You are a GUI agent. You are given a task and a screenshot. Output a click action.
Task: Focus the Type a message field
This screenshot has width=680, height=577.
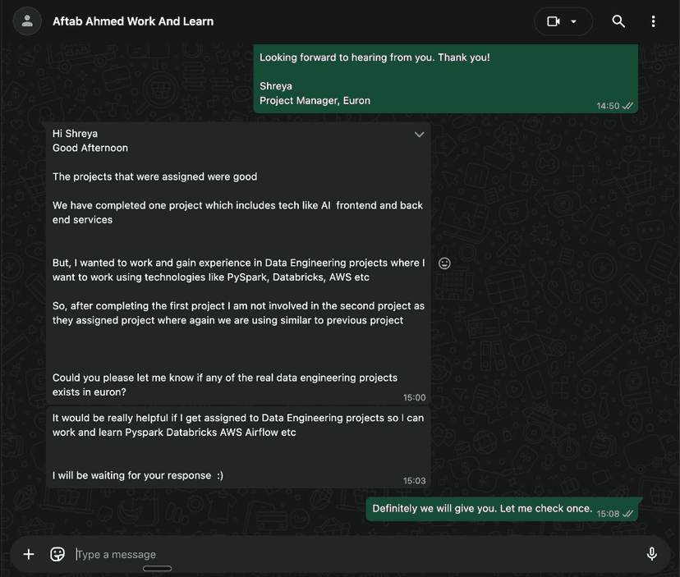[x=329, y=554]
